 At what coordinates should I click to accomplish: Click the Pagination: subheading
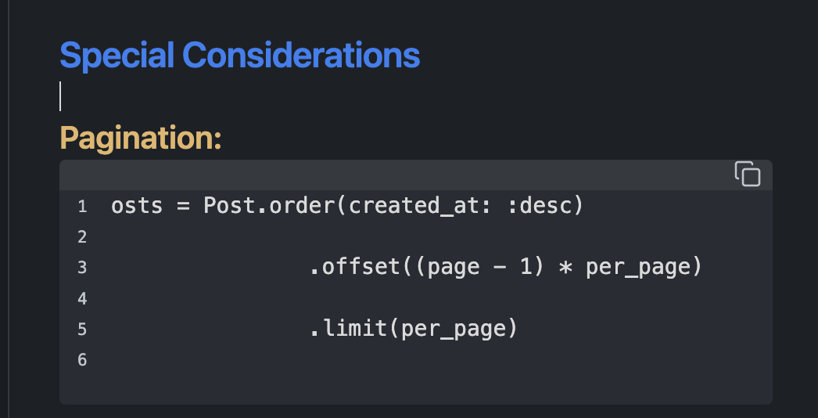[141, 139]
